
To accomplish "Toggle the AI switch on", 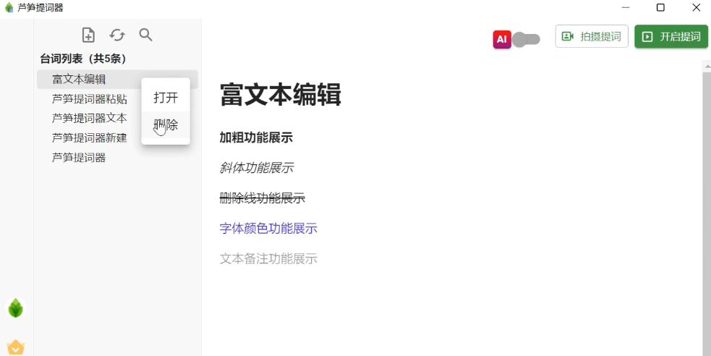I will [x=527, y=40].
